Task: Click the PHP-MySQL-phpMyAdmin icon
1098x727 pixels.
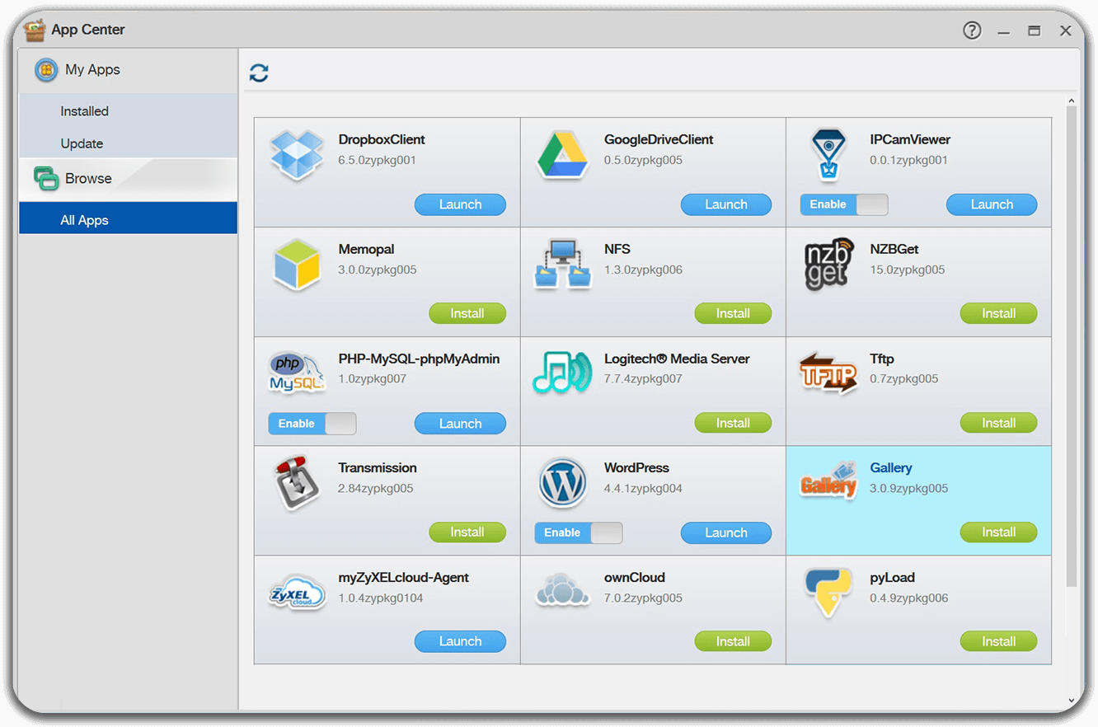Action: coord(297,373)
